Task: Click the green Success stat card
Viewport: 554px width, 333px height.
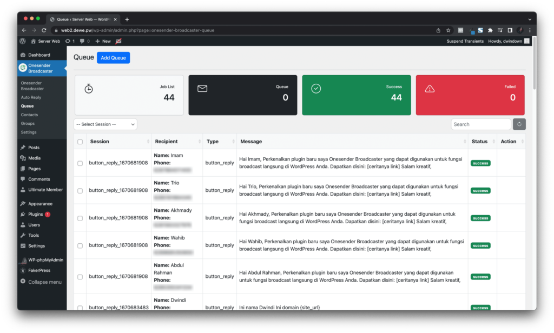Action: [356, 95]
